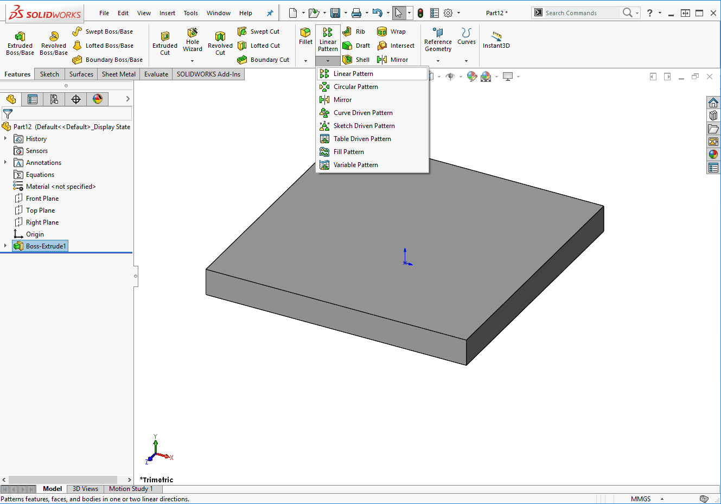Toggle the hide/show items eye icon
Image resolution: width=721 pixels, height=504 pixels.
pos(450,76)
